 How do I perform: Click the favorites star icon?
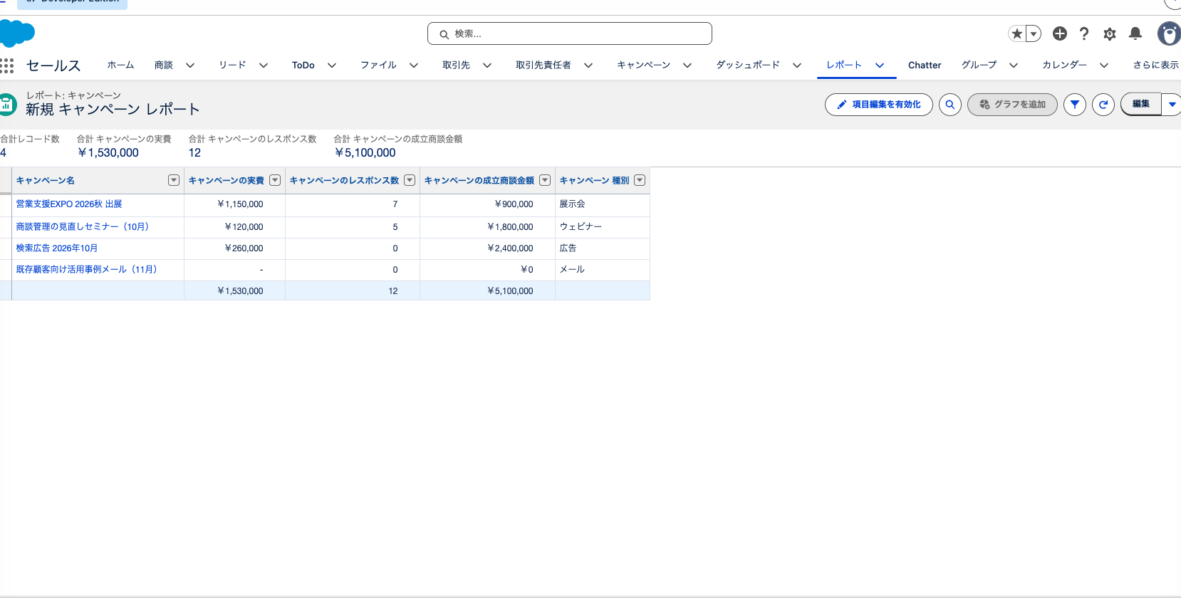pyautogui.click(x=1017, y=33)
